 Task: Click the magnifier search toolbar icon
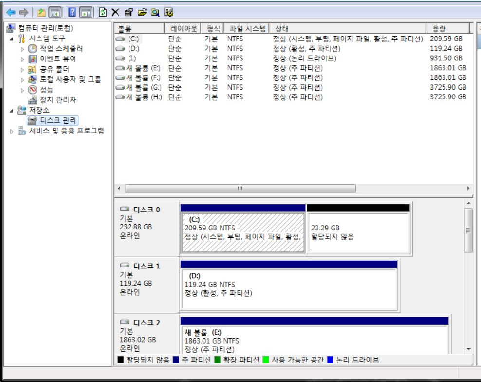point(154,12)
